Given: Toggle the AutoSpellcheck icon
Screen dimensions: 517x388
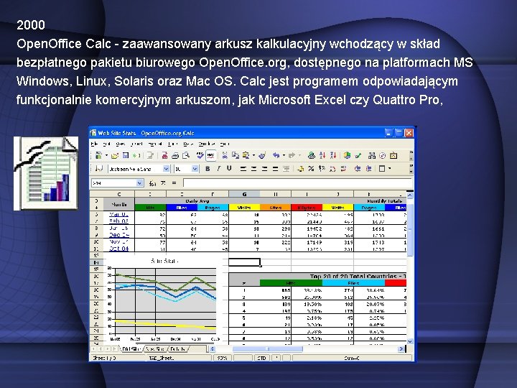Looking at the screenshot, I should (210, 155).
